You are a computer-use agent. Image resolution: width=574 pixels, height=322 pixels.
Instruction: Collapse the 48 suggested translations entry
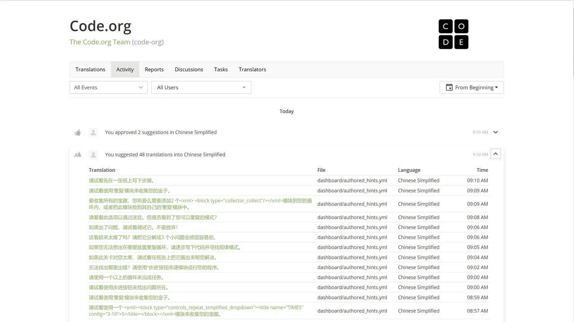click(496, 154)
